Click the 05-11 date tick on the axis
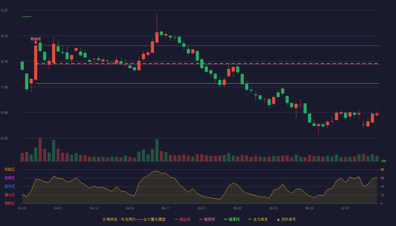This screenshot has height=226, width=396. 166,208
